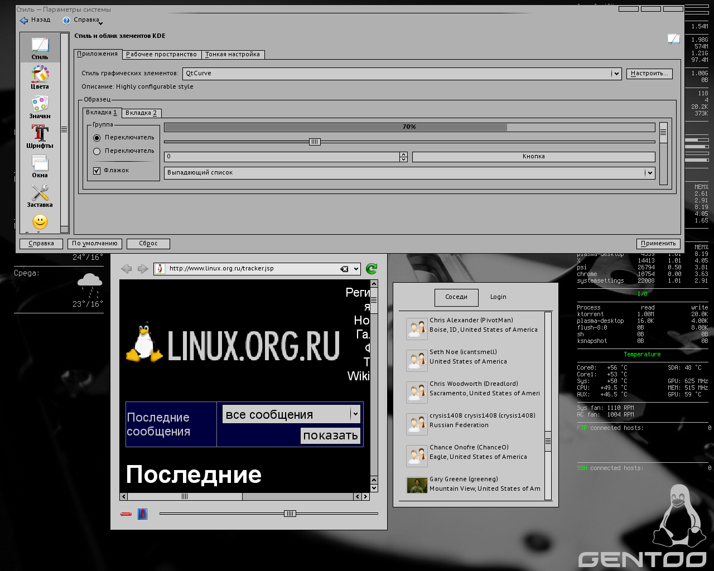714x571 pixels.
Task: Click the style module icon at top right
Action: click(673, 38)
